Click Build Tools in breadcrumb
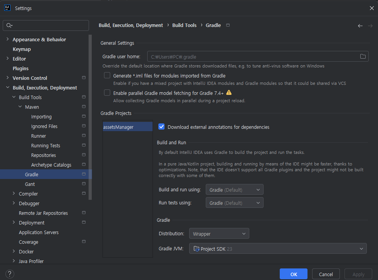Viewport: 378px width, 280px height. pyautogui.click(x=185, y=25)
